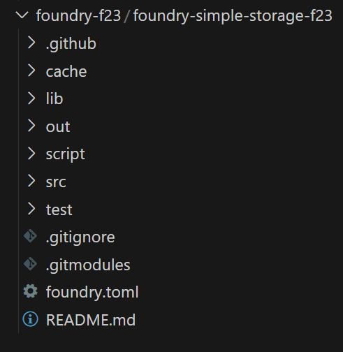This screenshot has width=343, height=352.
Task: Expand the lib folder chevron
Action: 31,98
